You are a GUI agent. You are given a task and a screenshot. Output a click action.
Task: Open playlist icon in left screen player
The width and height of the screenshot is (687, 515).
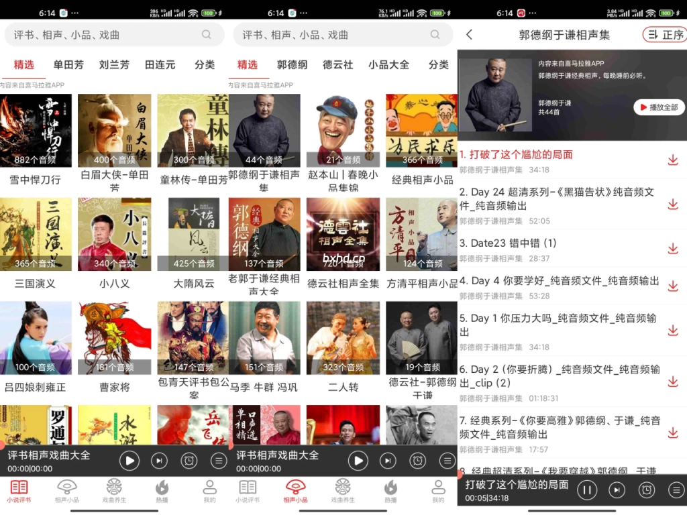[x=219, y=461]
